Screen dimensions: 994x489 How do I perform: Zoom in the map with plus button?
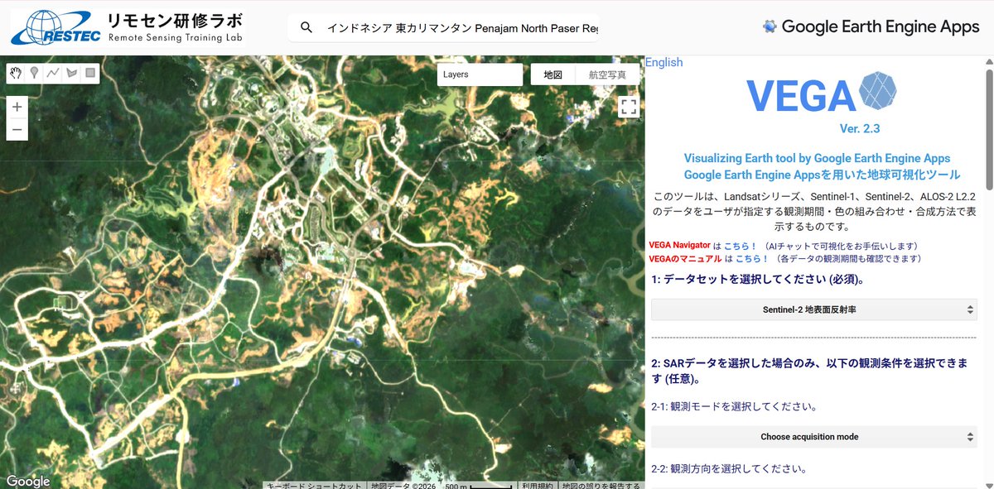17,108
